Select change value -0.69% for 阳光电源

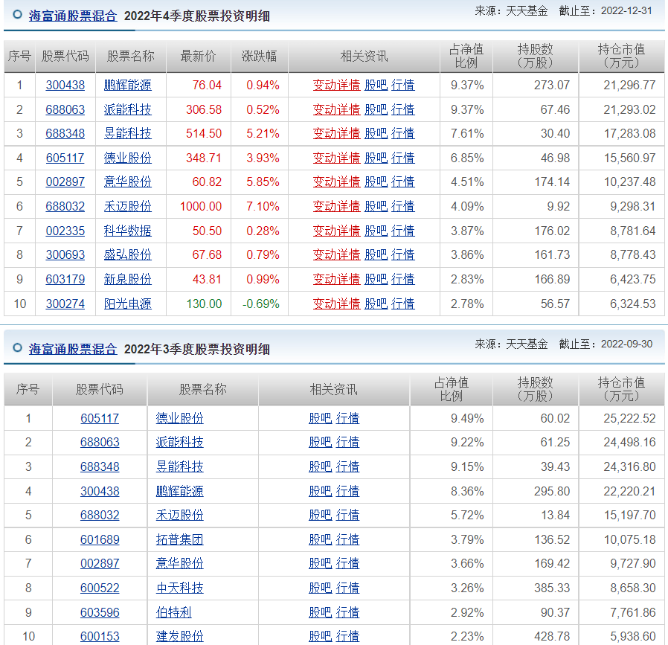click(x=260, y=304)
